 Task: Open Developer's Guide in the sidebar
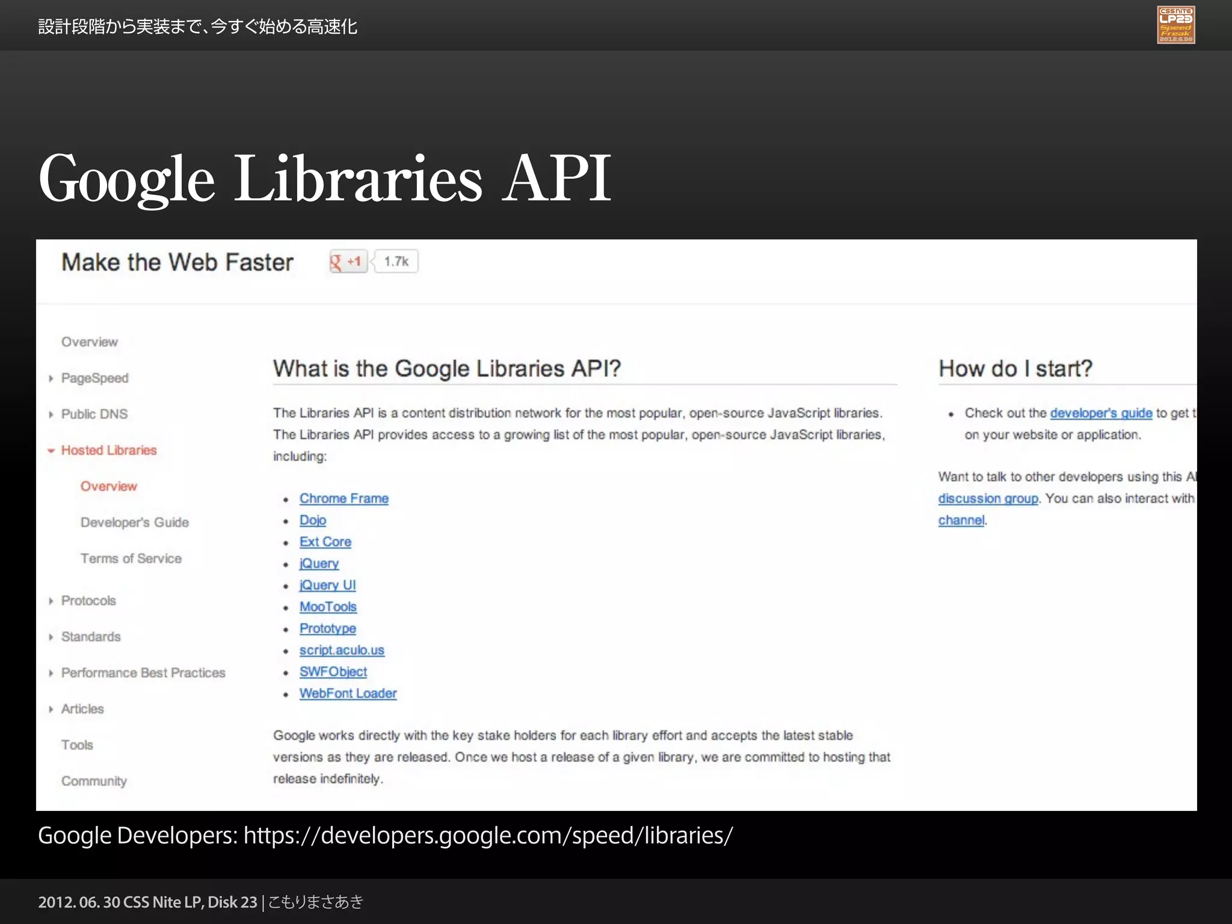pos(135,522)
